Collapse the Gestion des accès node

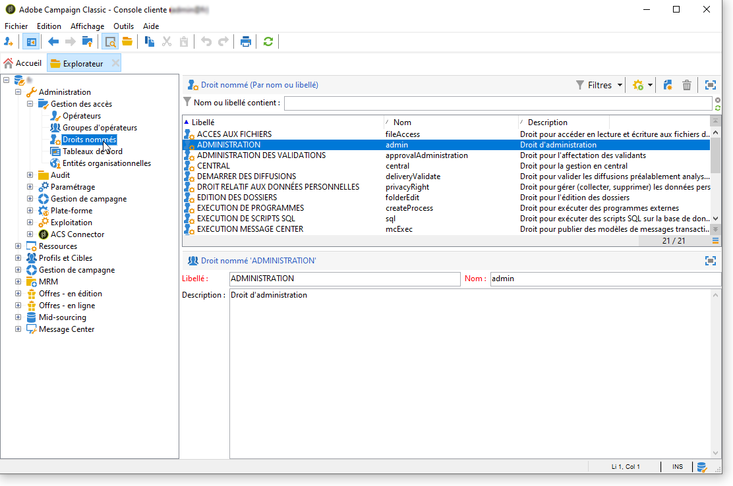click(30, 104)
